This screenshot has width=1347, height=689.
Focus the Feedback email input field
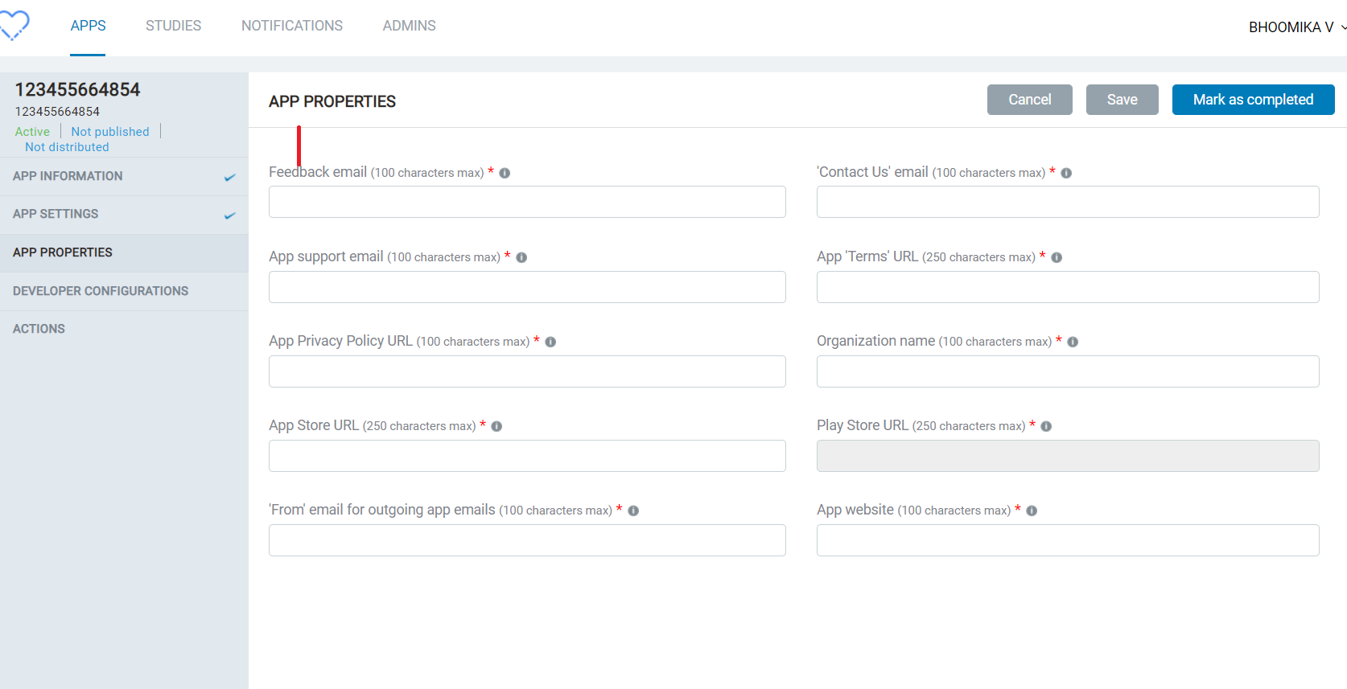(527, 202)
